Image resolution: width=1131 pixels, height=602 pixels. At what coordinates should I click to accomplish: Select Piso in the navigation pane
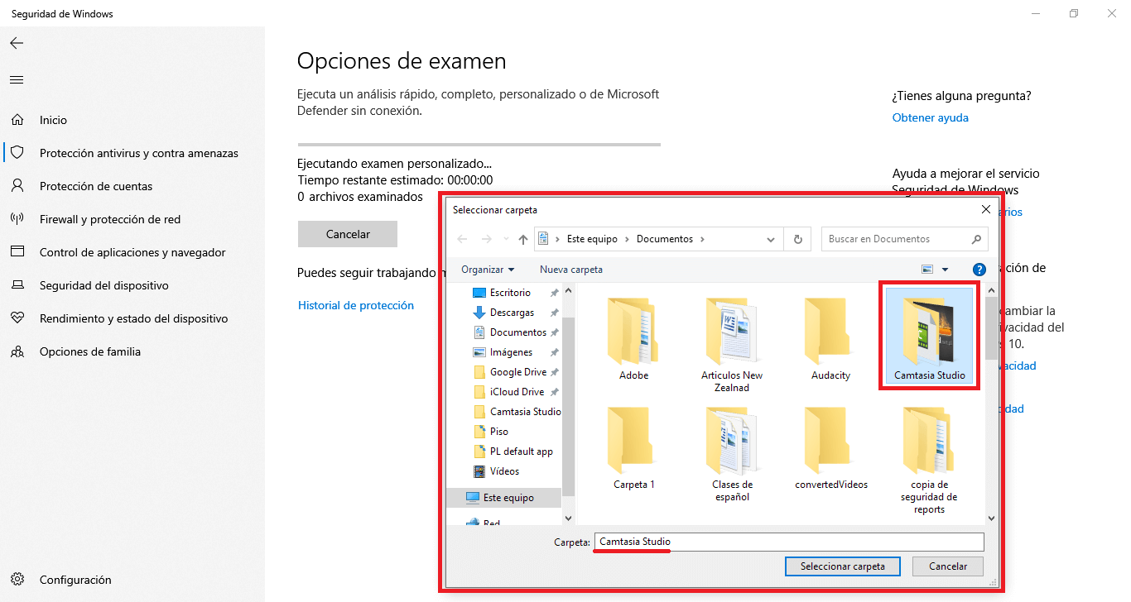pyautogui.click(x=499, y=432)
